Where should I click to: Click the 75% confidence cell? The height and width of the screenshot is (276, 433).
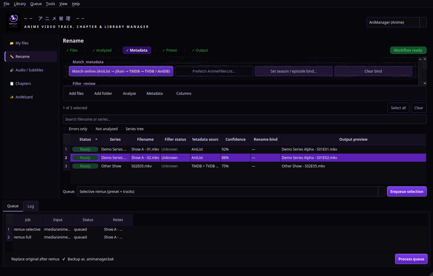click(x=235, y=166)
